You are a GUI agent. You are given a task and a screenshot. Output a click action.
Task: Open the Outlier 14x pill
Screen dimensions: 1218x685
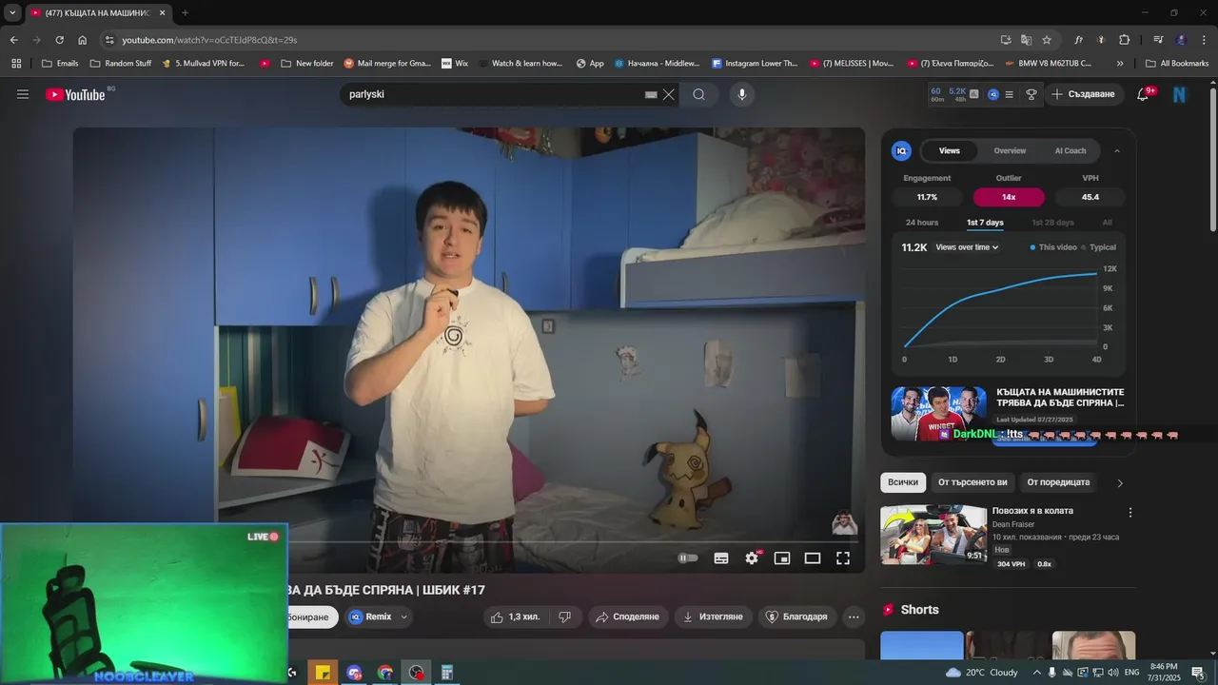(x=1009, y=197)
